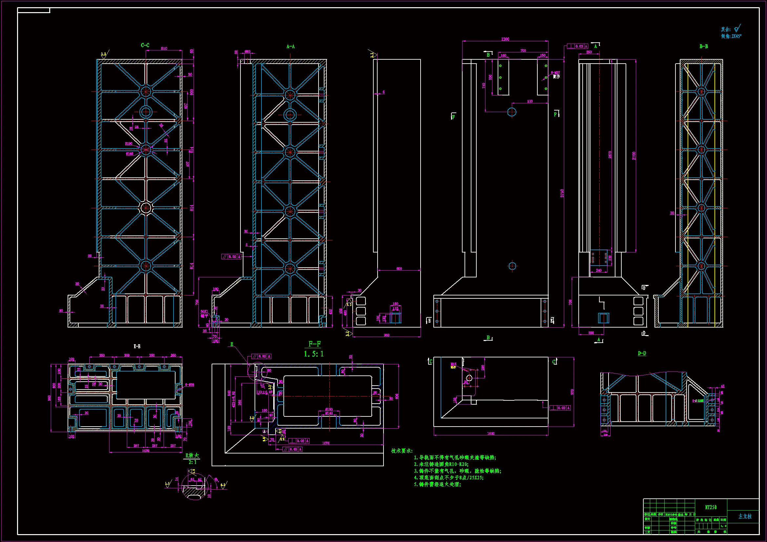This screenshot has width=767, height=542.
Task: Select the 510 dimension above C-C view
Action: pos(164,49)
